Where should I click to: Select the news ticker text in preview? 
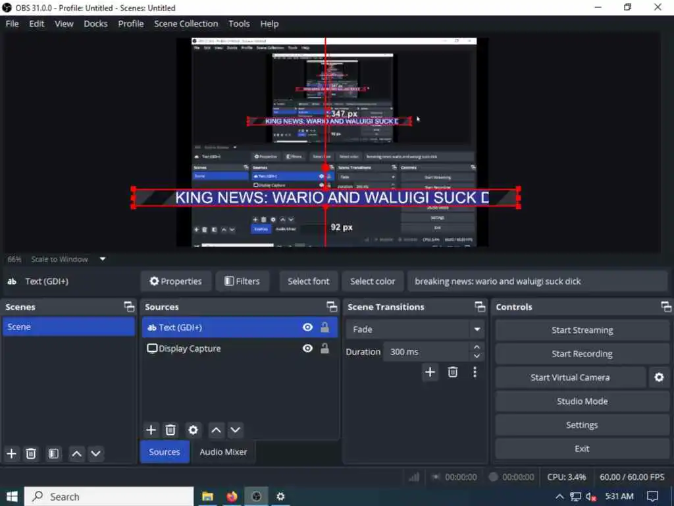(x=326, y=198)
